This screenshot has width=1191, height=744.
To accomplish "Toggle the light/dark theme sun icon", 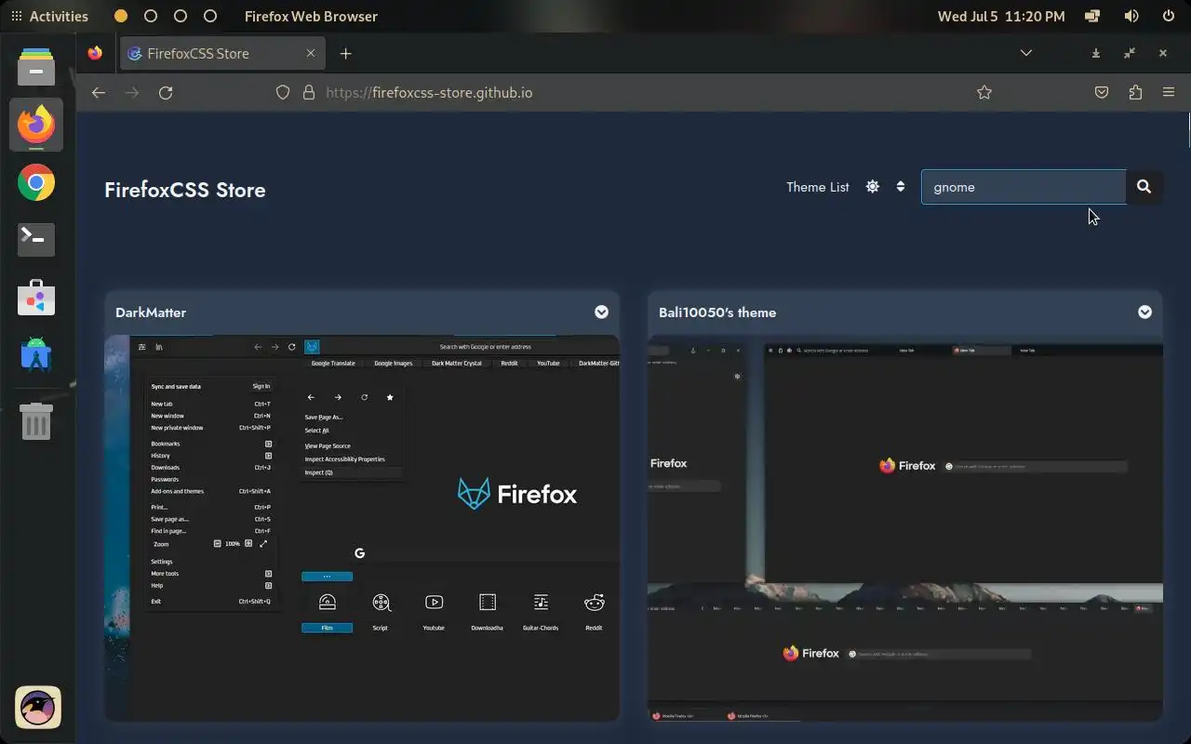I will tap(872, 186).
